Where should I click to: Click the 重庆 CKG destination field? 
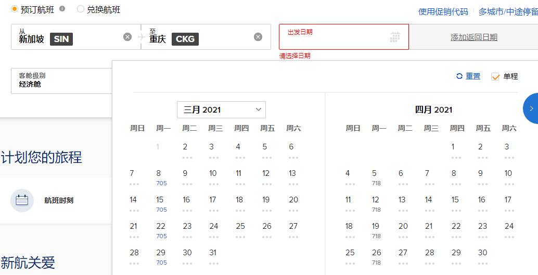[206, 37]
